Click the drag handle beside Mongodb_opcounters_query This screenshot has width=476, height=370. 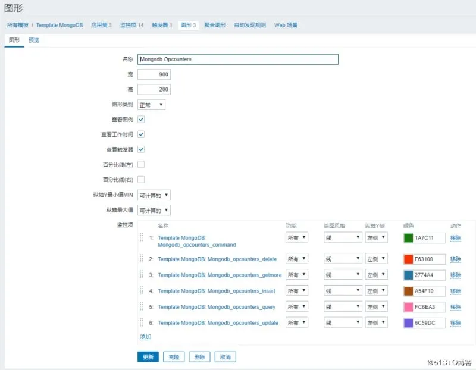[x=141, y=307]
